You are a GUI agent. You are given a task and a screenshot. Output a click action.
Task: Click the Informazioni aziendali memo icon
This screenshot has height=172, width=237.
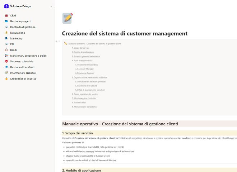click(x=6, y=73)
